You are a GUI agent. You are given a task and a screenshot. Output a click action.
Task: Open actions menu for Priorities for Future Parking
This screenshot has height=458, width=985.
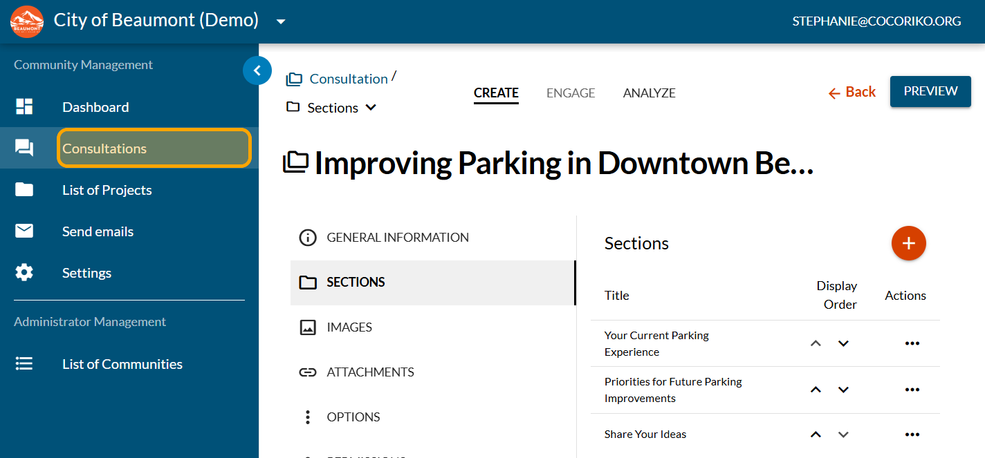(912, 390)
